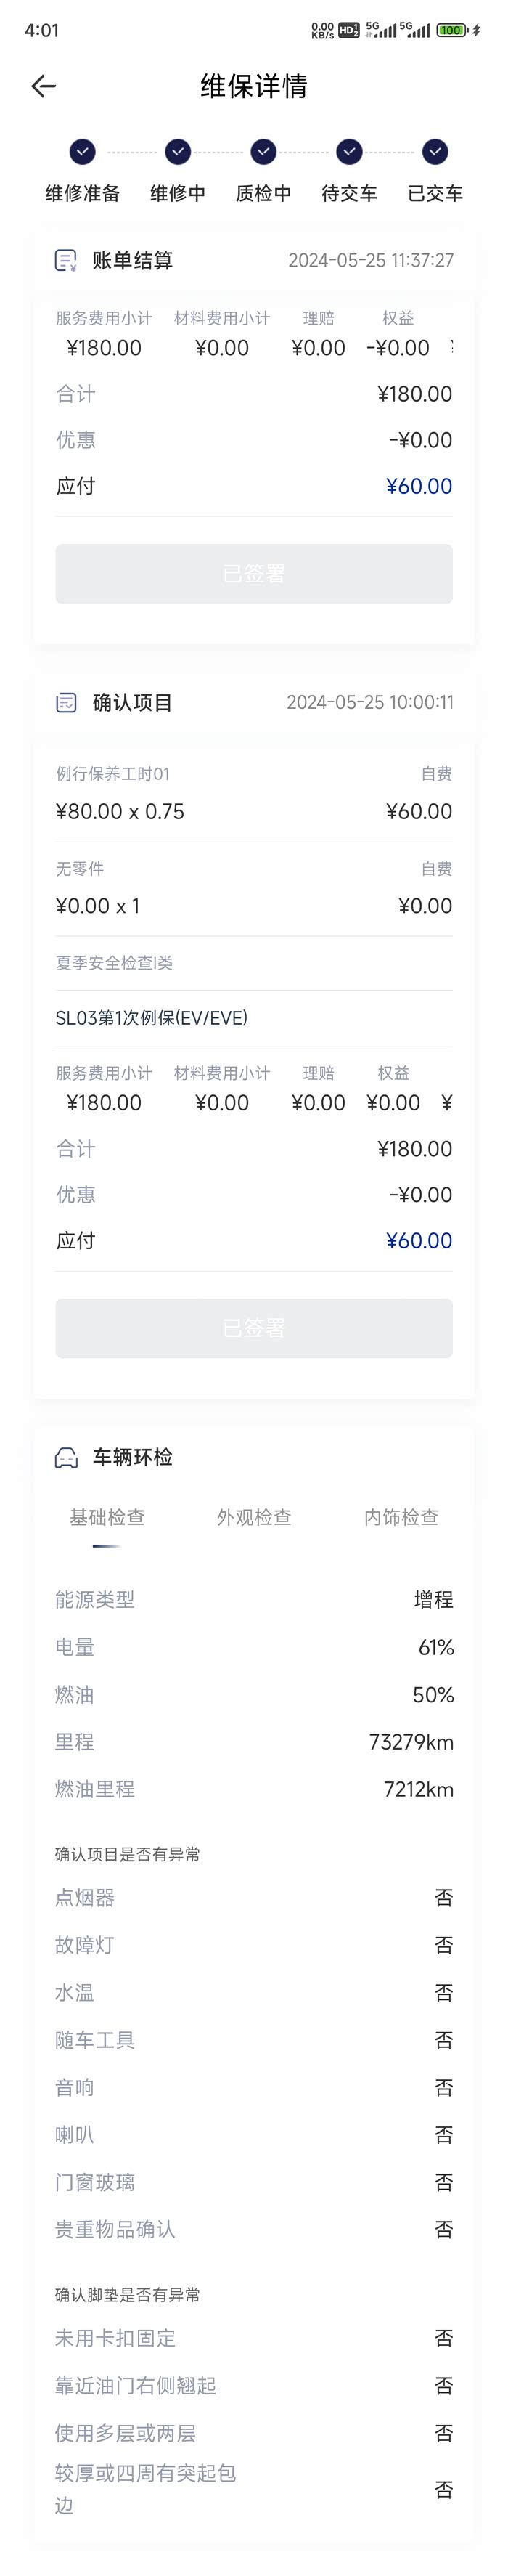Image resolution: width=508 pixels, height=2576 pixels.
Task: Tap the 确认项目 checklist icon
Action: (x=66, y=703)
